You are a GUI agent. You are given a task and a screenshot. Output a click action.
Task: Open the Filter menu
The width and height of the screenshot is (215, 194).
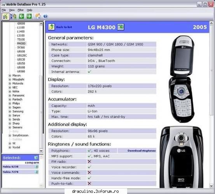[21, 10]
